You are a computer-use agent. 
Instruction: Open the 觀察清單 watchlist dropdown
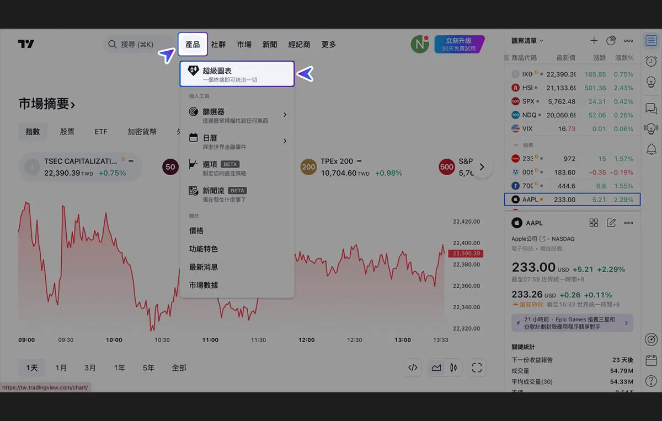click(x=527, y=40)
